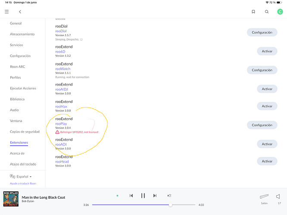
Task: Open the green profile avatar
Action: [280, 12]
